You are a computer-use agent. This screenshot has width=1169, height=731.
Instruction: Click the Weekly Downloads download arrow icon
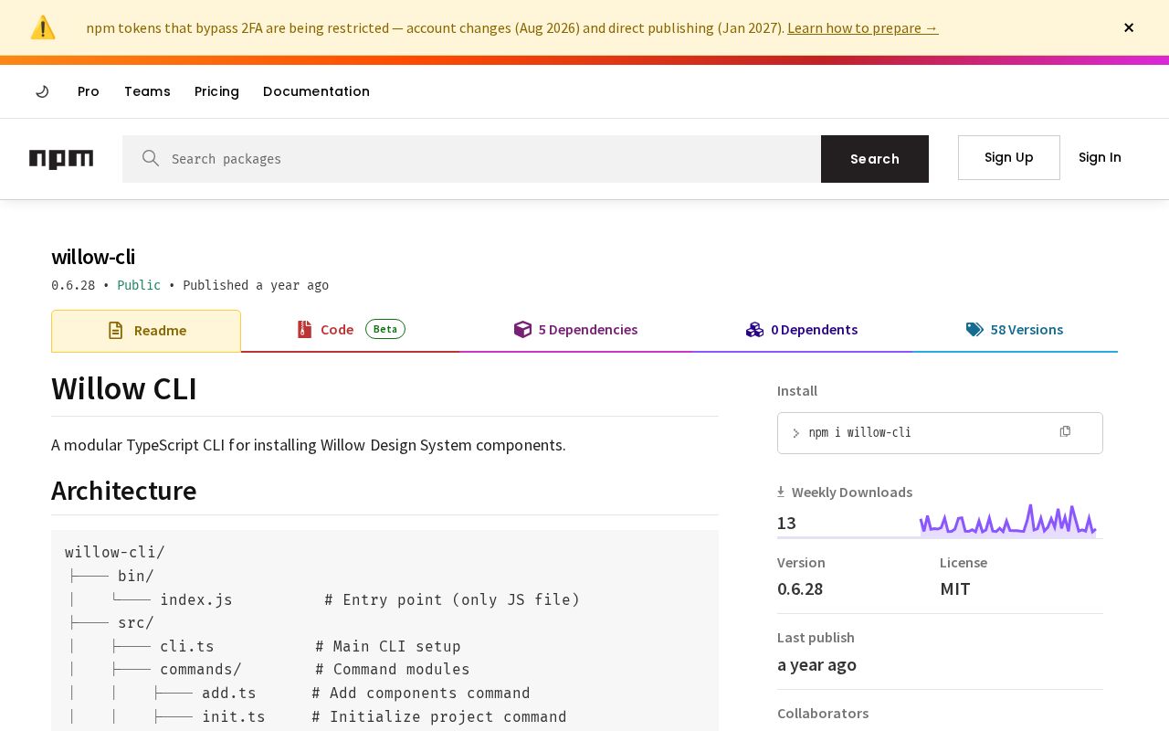[781, 492]
